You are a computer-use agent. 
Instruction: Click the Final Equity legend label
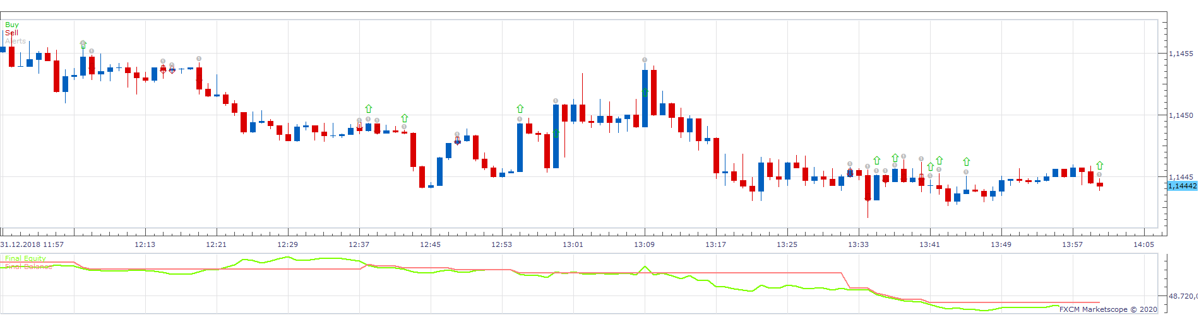pos(25,258)
